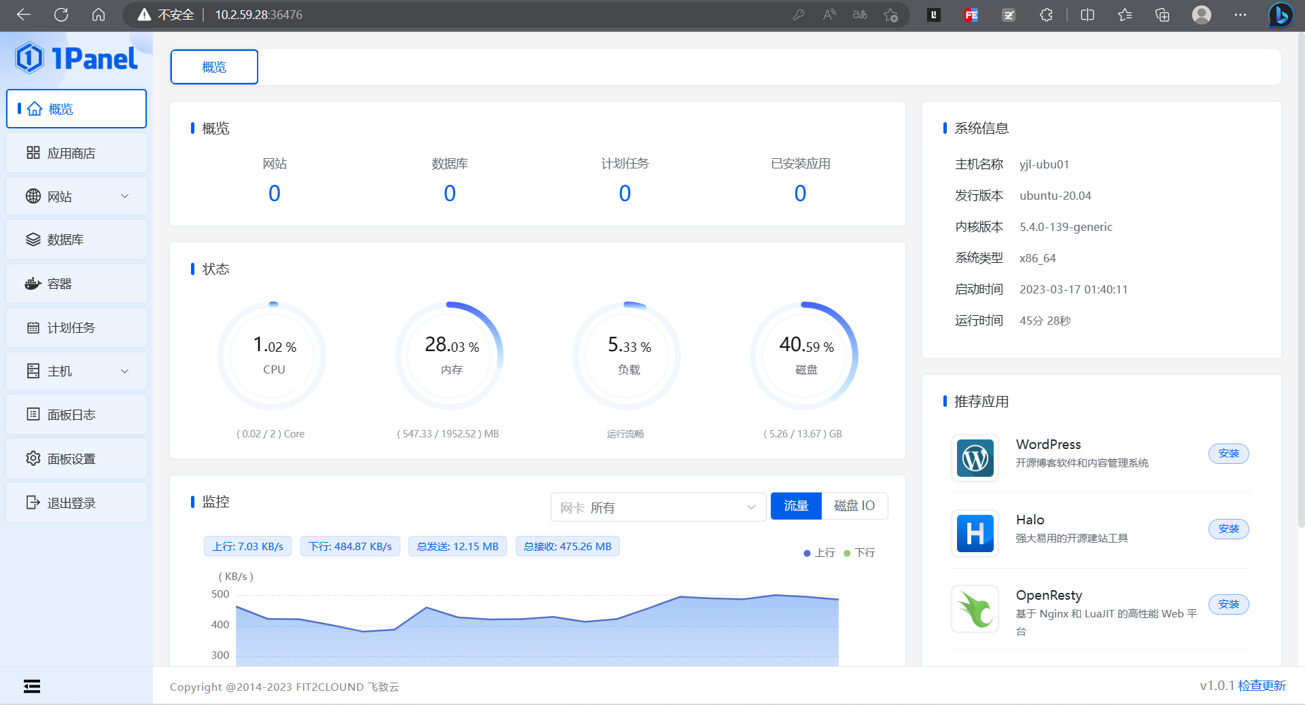
Task: Click the 数据库 count value
Action: (x=450, y=194)
